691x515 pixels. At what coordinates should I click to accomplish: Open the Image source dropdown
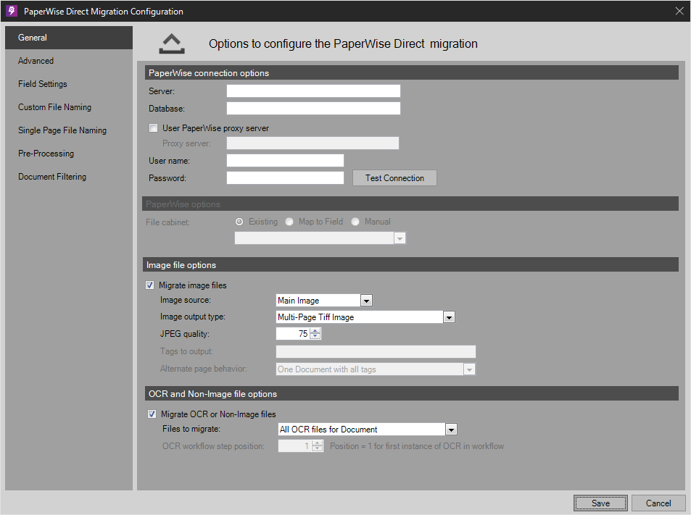click(366, 301)
